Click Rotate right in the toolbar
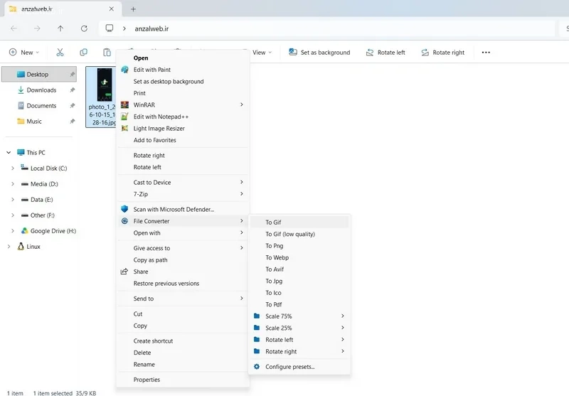This screenshot has width=569, height=396. pos(442,52)
